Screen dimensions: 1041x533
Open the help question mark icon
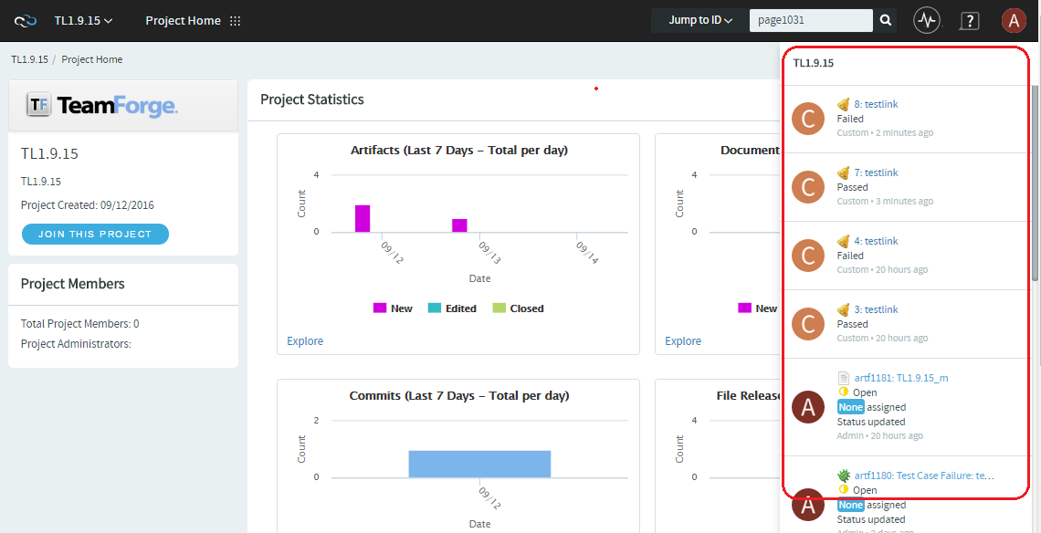[969, 21]
